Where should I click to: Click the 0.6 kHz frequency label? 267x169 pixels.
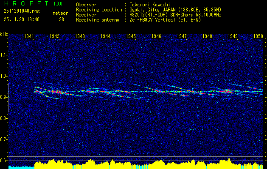click(x=3, y=161)
